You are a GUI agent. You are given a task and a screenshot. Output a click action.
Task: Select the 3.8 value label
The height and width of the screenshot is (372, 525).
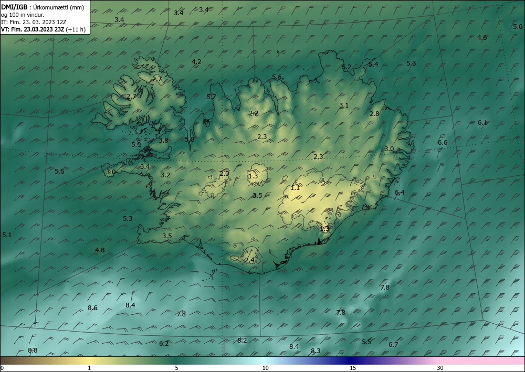pos(163,141)
